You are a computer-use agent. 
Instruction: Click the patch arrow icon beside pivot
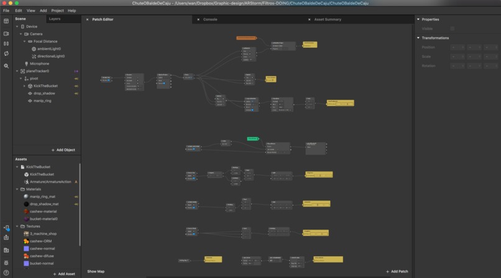coord(76,78)
